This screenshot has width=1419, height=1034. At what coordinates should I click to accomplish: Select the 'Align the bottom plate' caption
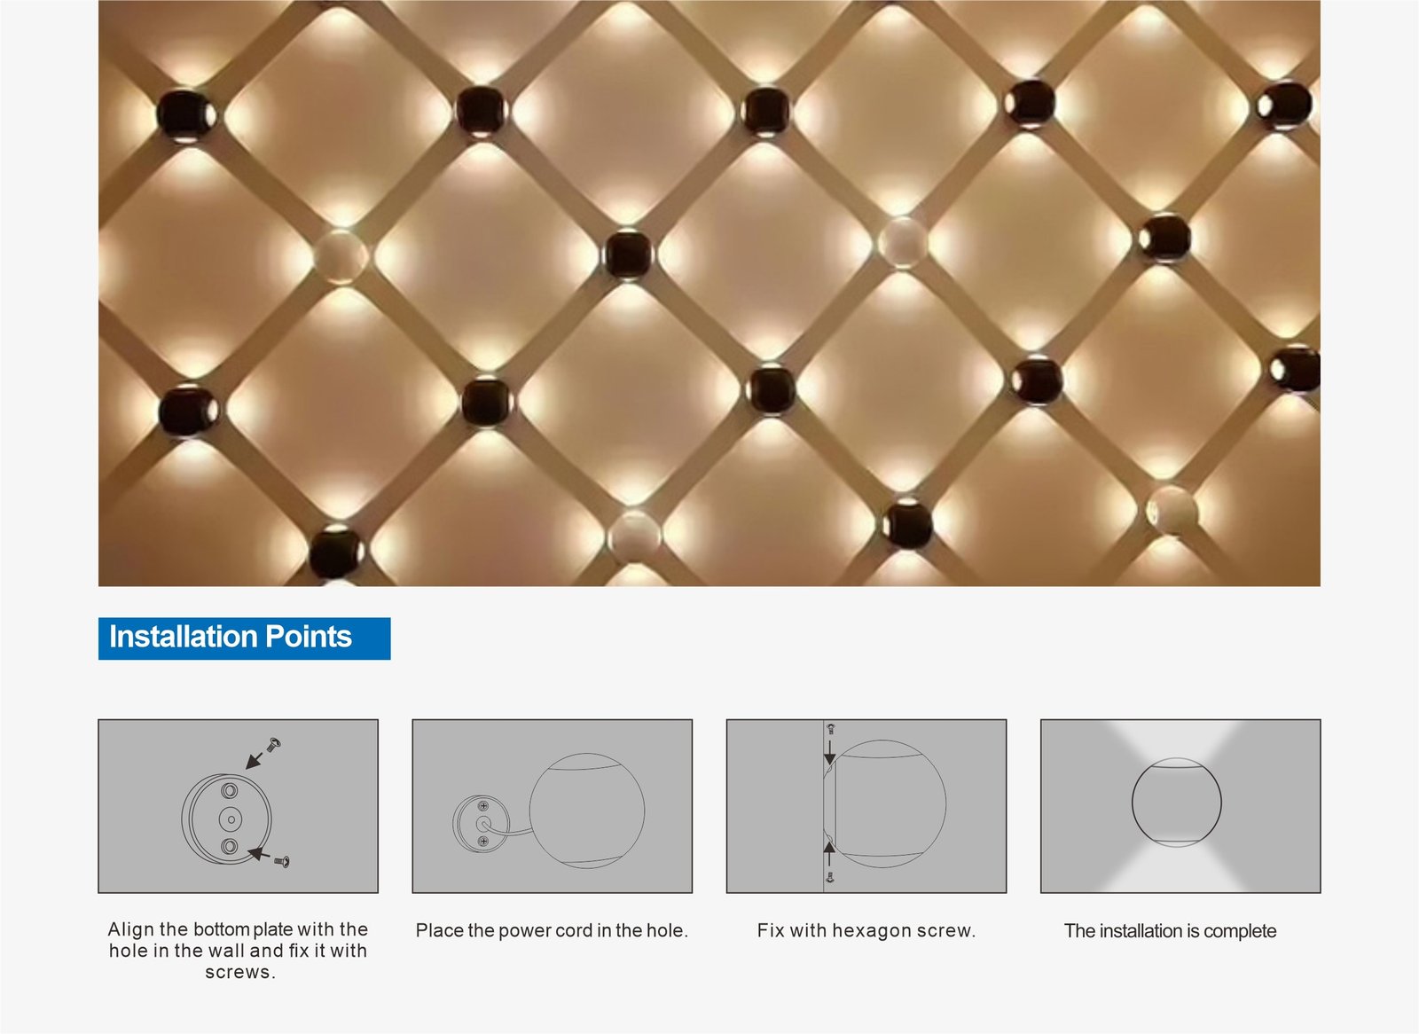pos(238,951)
